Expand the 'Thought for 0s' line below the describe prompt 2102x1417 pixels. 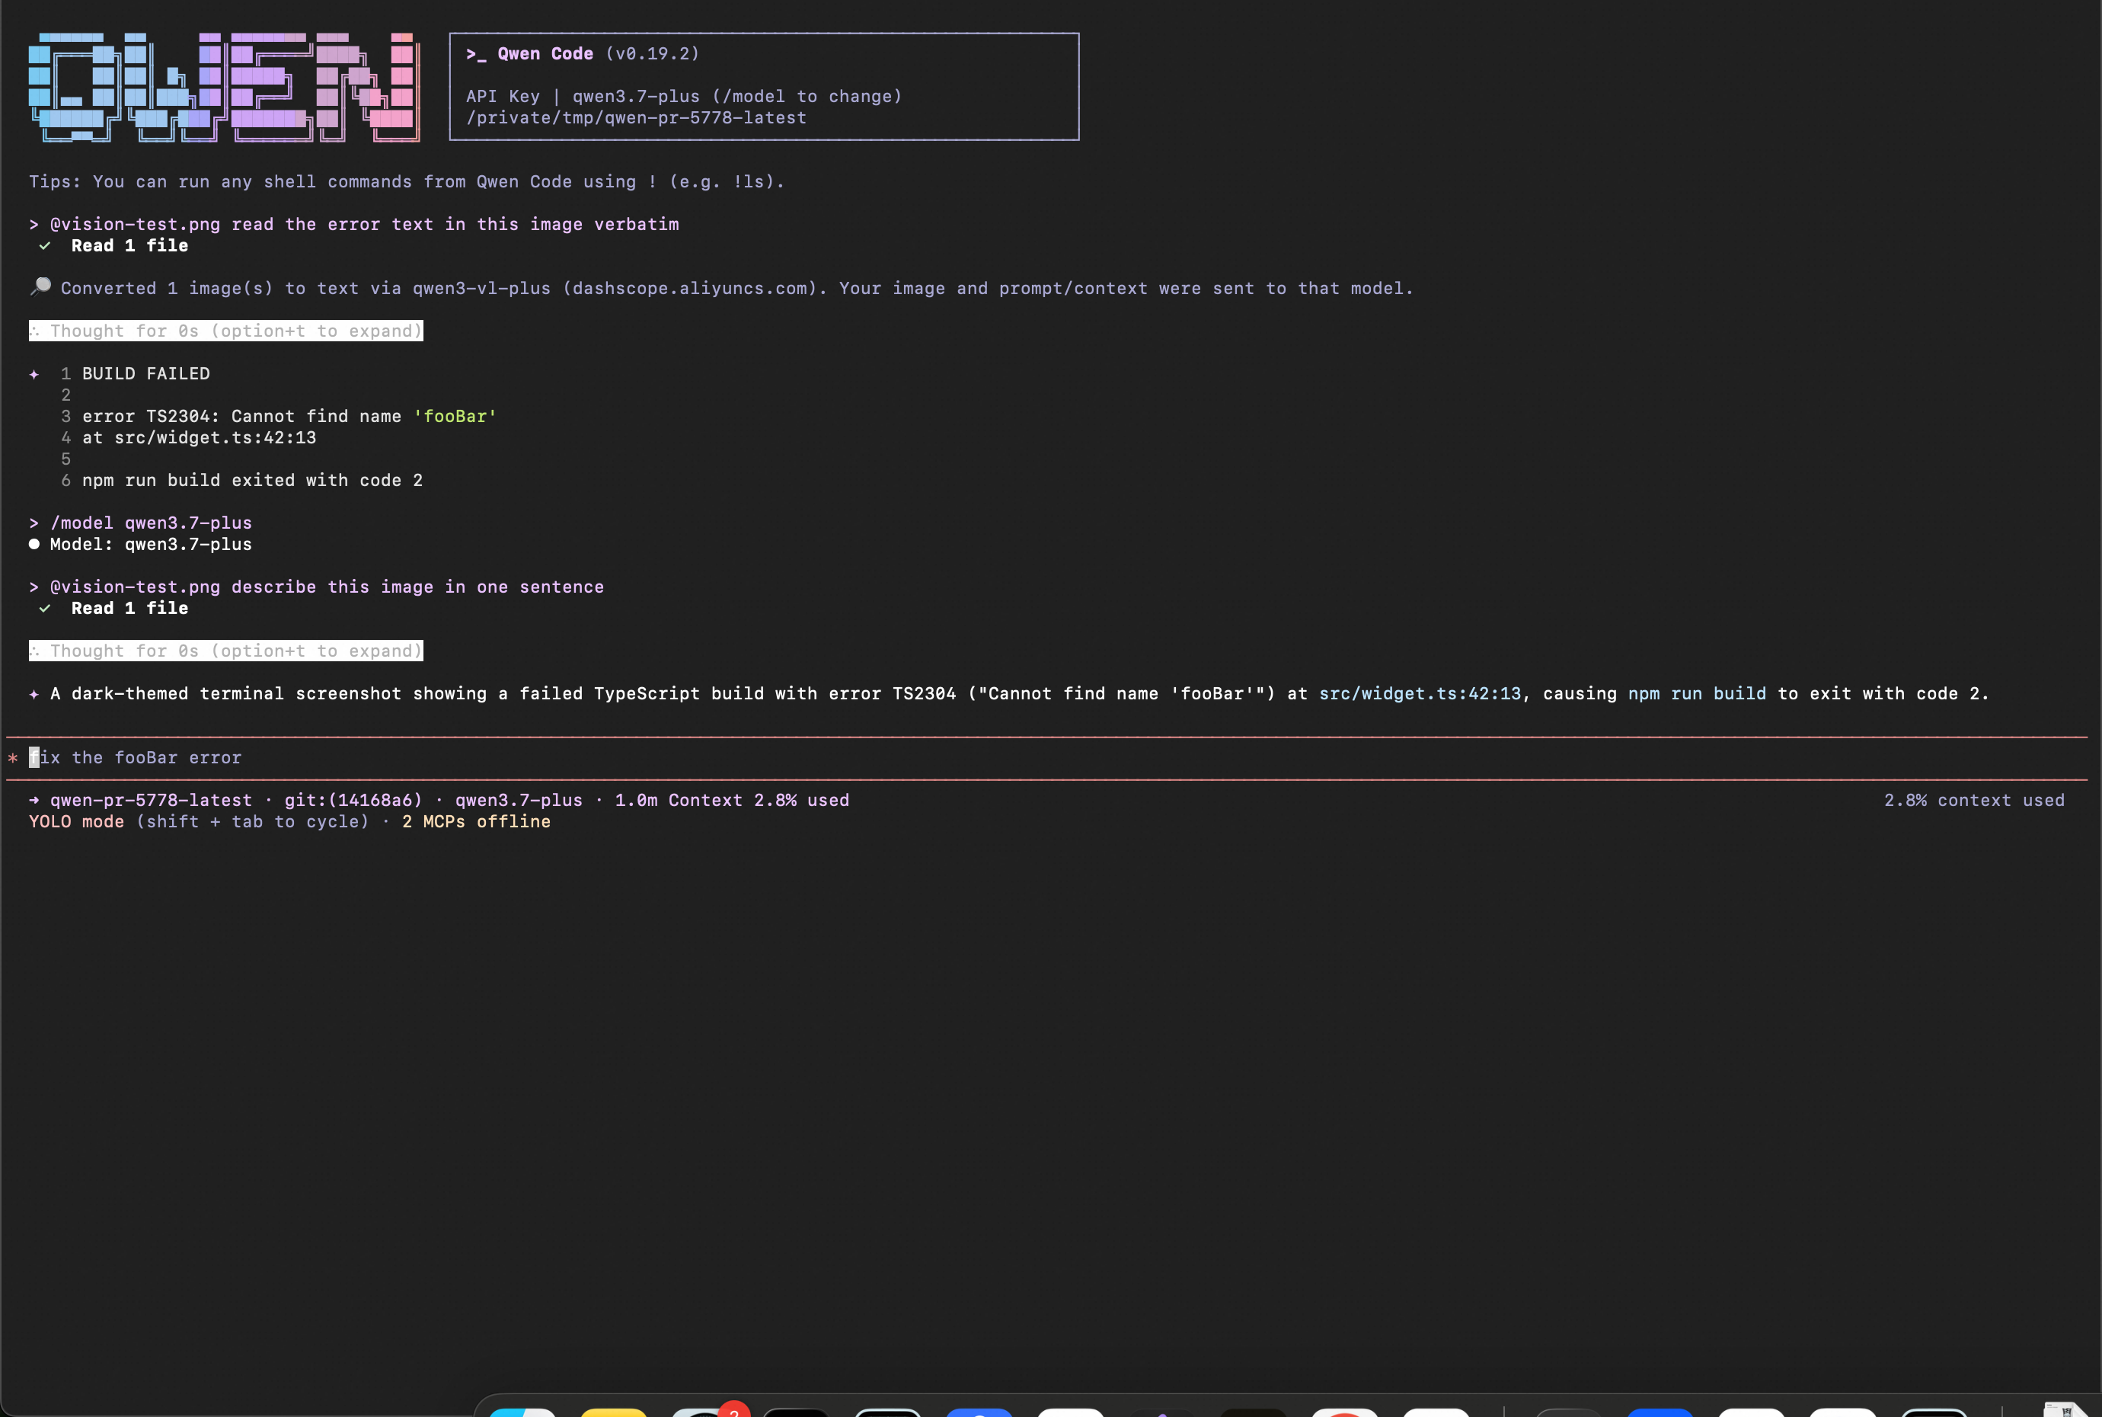[x=226, y=651]
